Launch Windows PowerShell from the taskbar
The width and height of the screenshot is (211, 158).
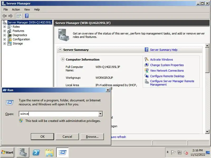point(36,152)
